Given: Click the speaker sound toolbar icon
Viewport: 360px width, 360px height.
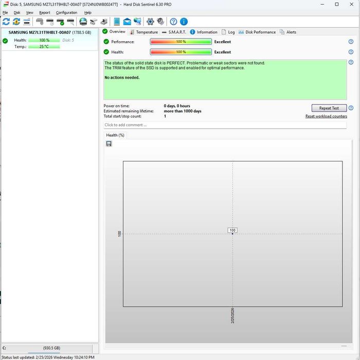Looking at the screenshot, I should (160, 22).
